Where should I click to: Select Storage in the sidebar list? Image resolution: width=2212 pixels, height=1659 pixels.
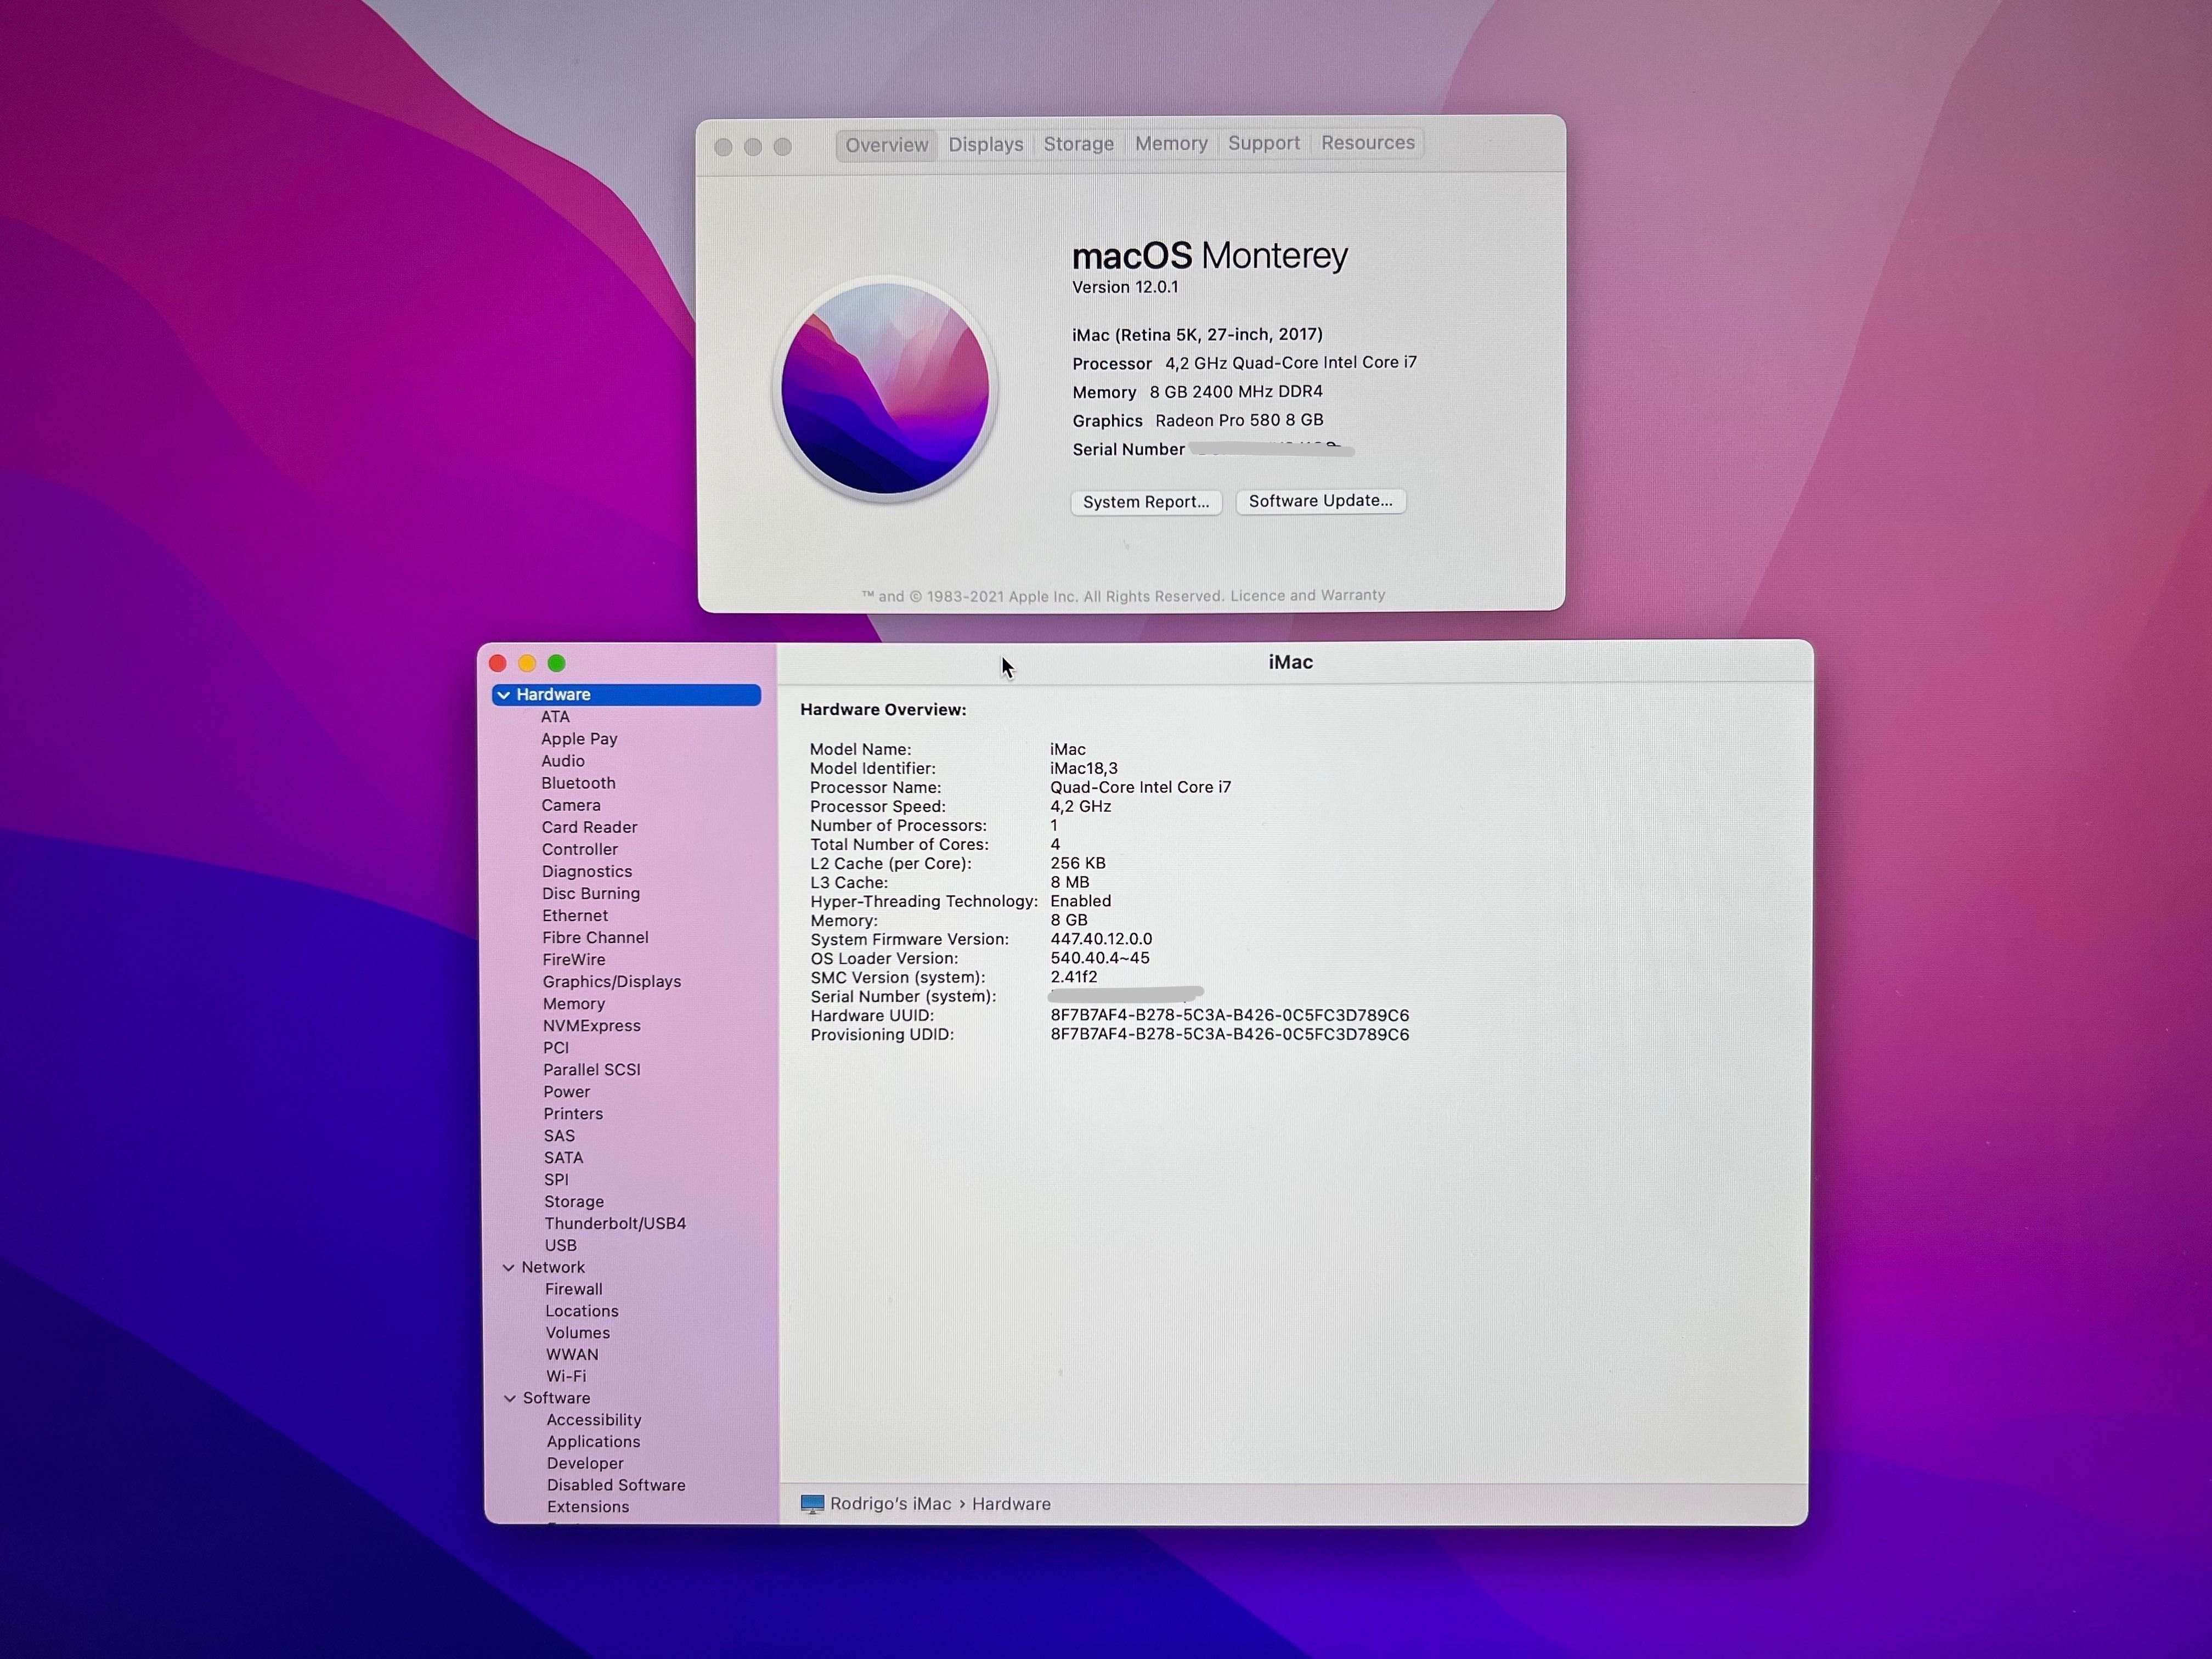click(x=574, y=1202)
